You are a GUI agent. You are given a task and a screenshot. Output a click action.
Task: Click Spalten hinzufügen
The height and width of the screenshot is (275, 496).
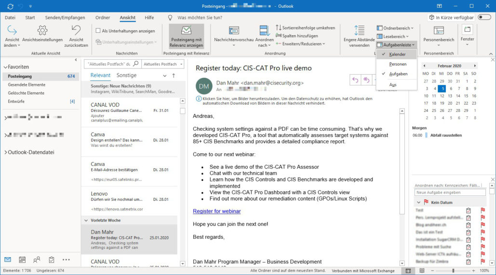(x=297, y=36)
